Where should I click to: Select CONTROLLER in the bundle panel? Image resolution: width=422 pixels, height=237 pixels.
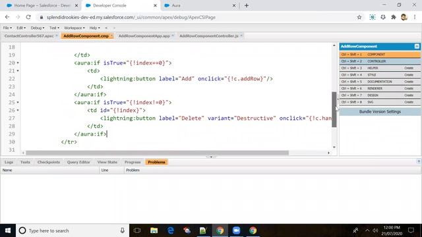(x=380, y=61)
